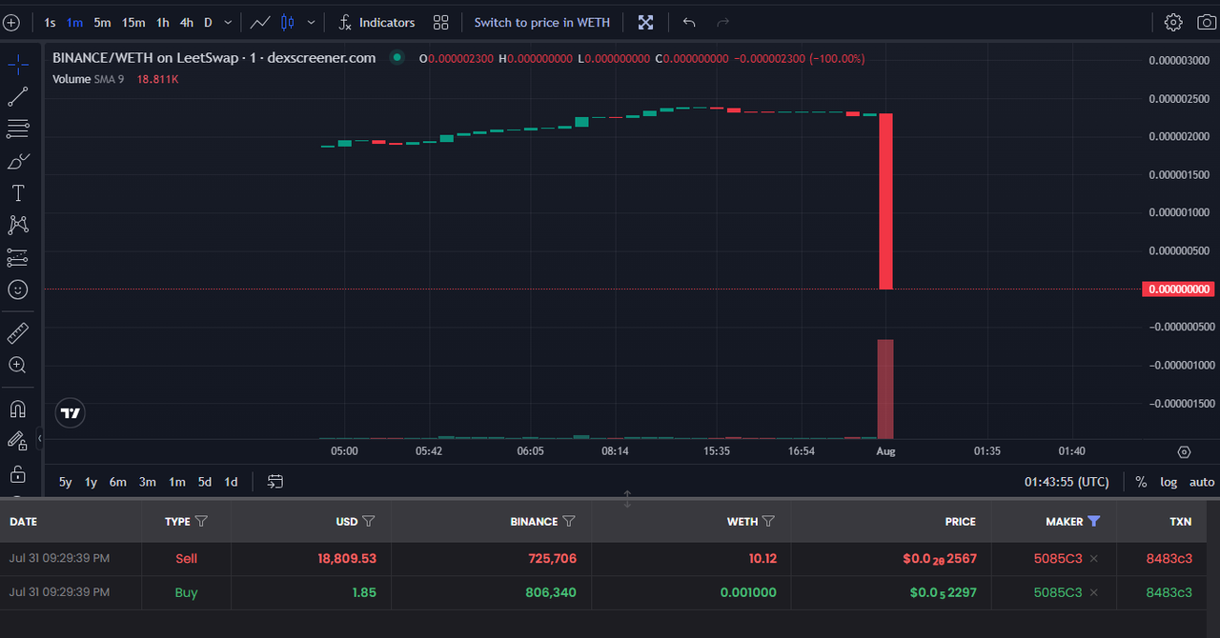Screen dimensions: 1220x638
Task: Toggle log scale mode
Action: point(1169,482)
